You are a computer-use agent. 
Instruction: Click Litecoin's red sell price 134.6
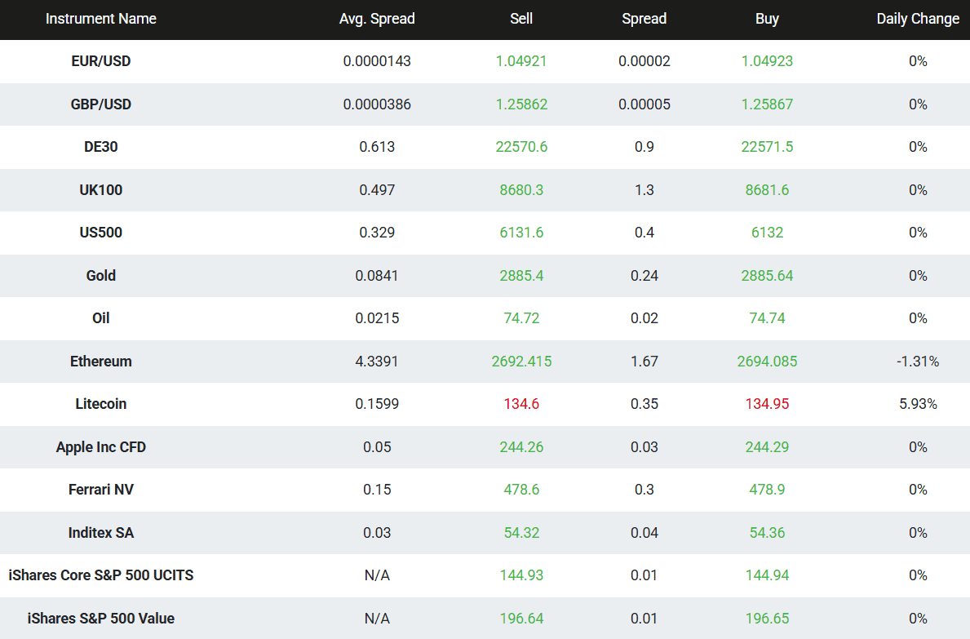click(521, 404)
